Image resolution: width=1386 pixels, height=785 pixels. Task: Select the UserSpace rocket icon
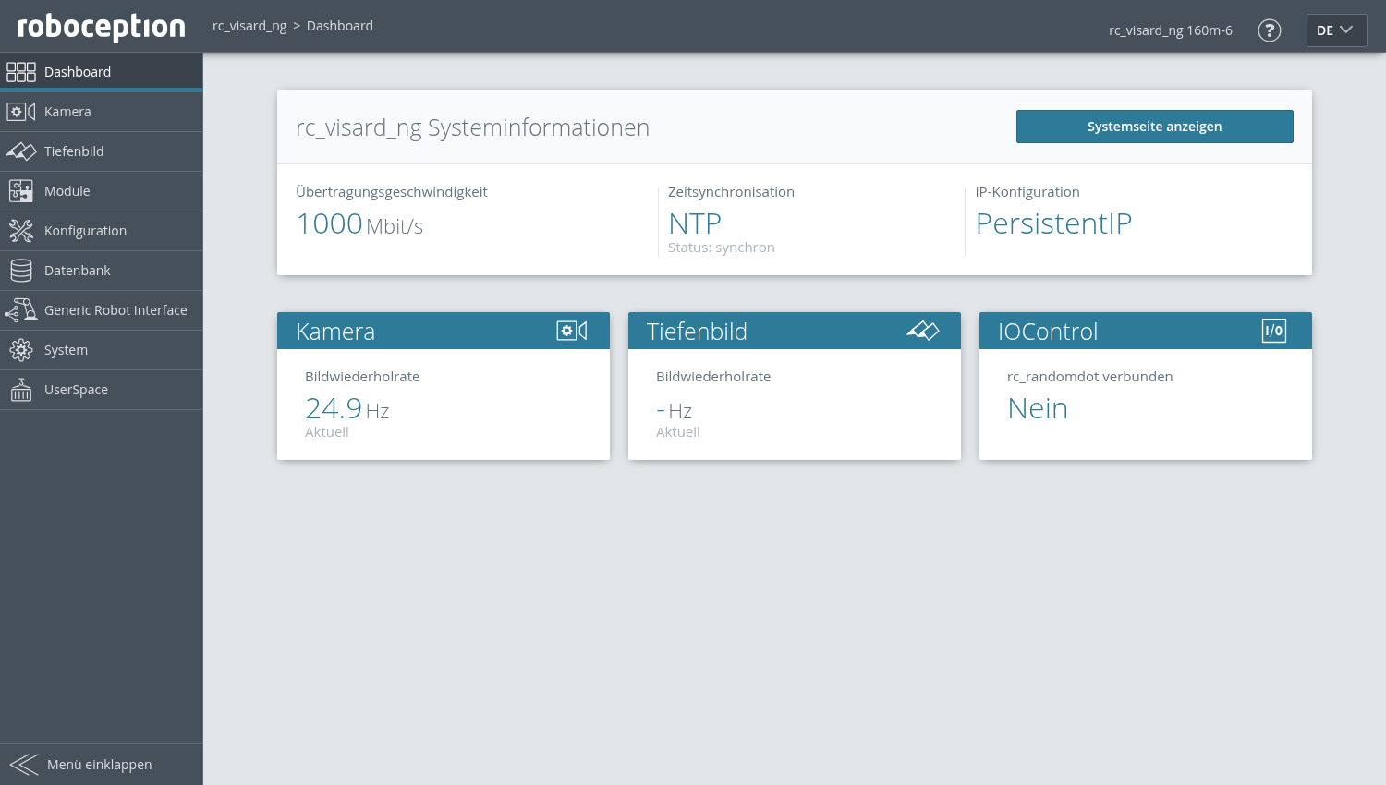coord(20,389)
